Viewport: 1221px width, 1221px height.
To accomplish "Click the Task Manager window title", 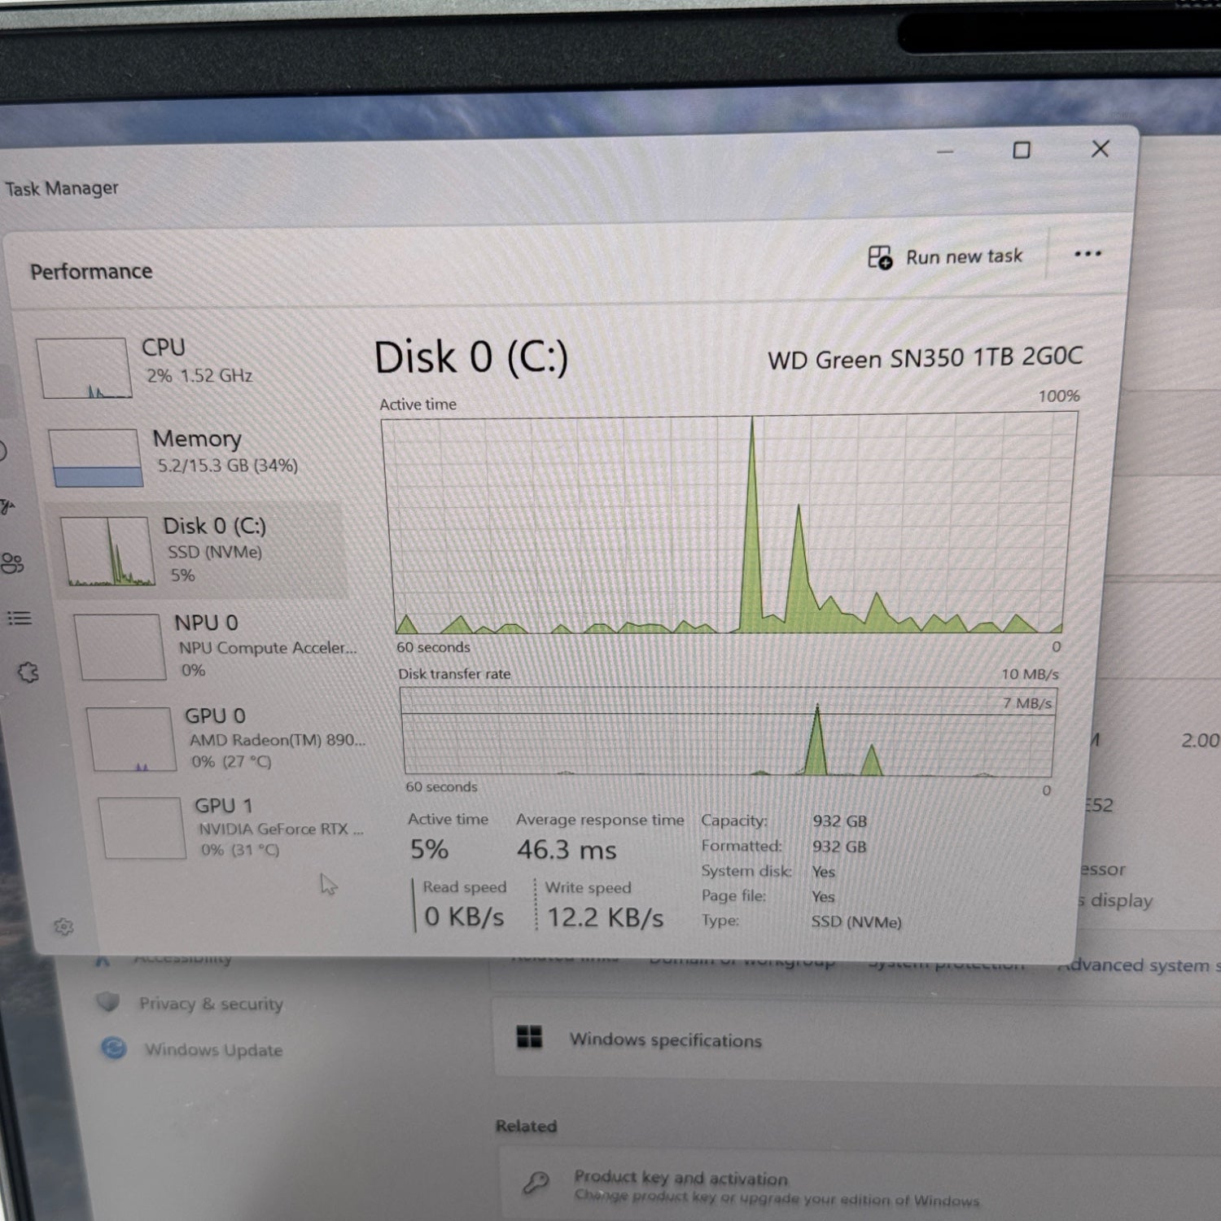I will pyautogui.click(x=62, y=189).
